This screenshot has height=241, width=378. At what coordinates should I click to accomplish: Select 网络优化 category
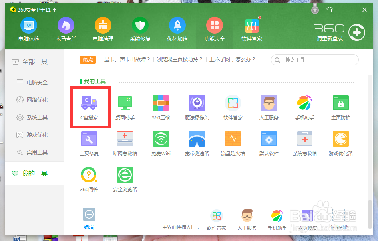click(35, 100)
